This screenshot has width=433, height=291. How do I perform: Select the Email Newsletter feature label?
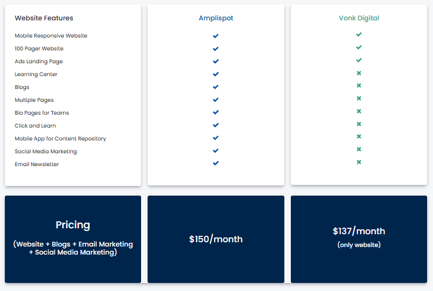(36, 165)
